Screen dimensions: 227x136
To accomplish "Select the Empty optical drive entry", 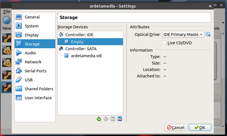I will [77, 42].
